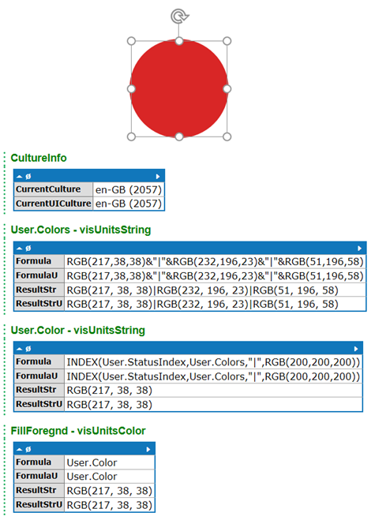Viewport: 371px width, 520px height.
Task: Click the rotation handle above the circle
Action: pyautogui.click(x=179, y=16)
